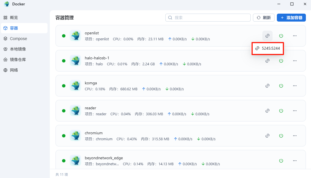Click chromium green running status dot
This screenshot has width=311, height=178.
tap(64, 136)
